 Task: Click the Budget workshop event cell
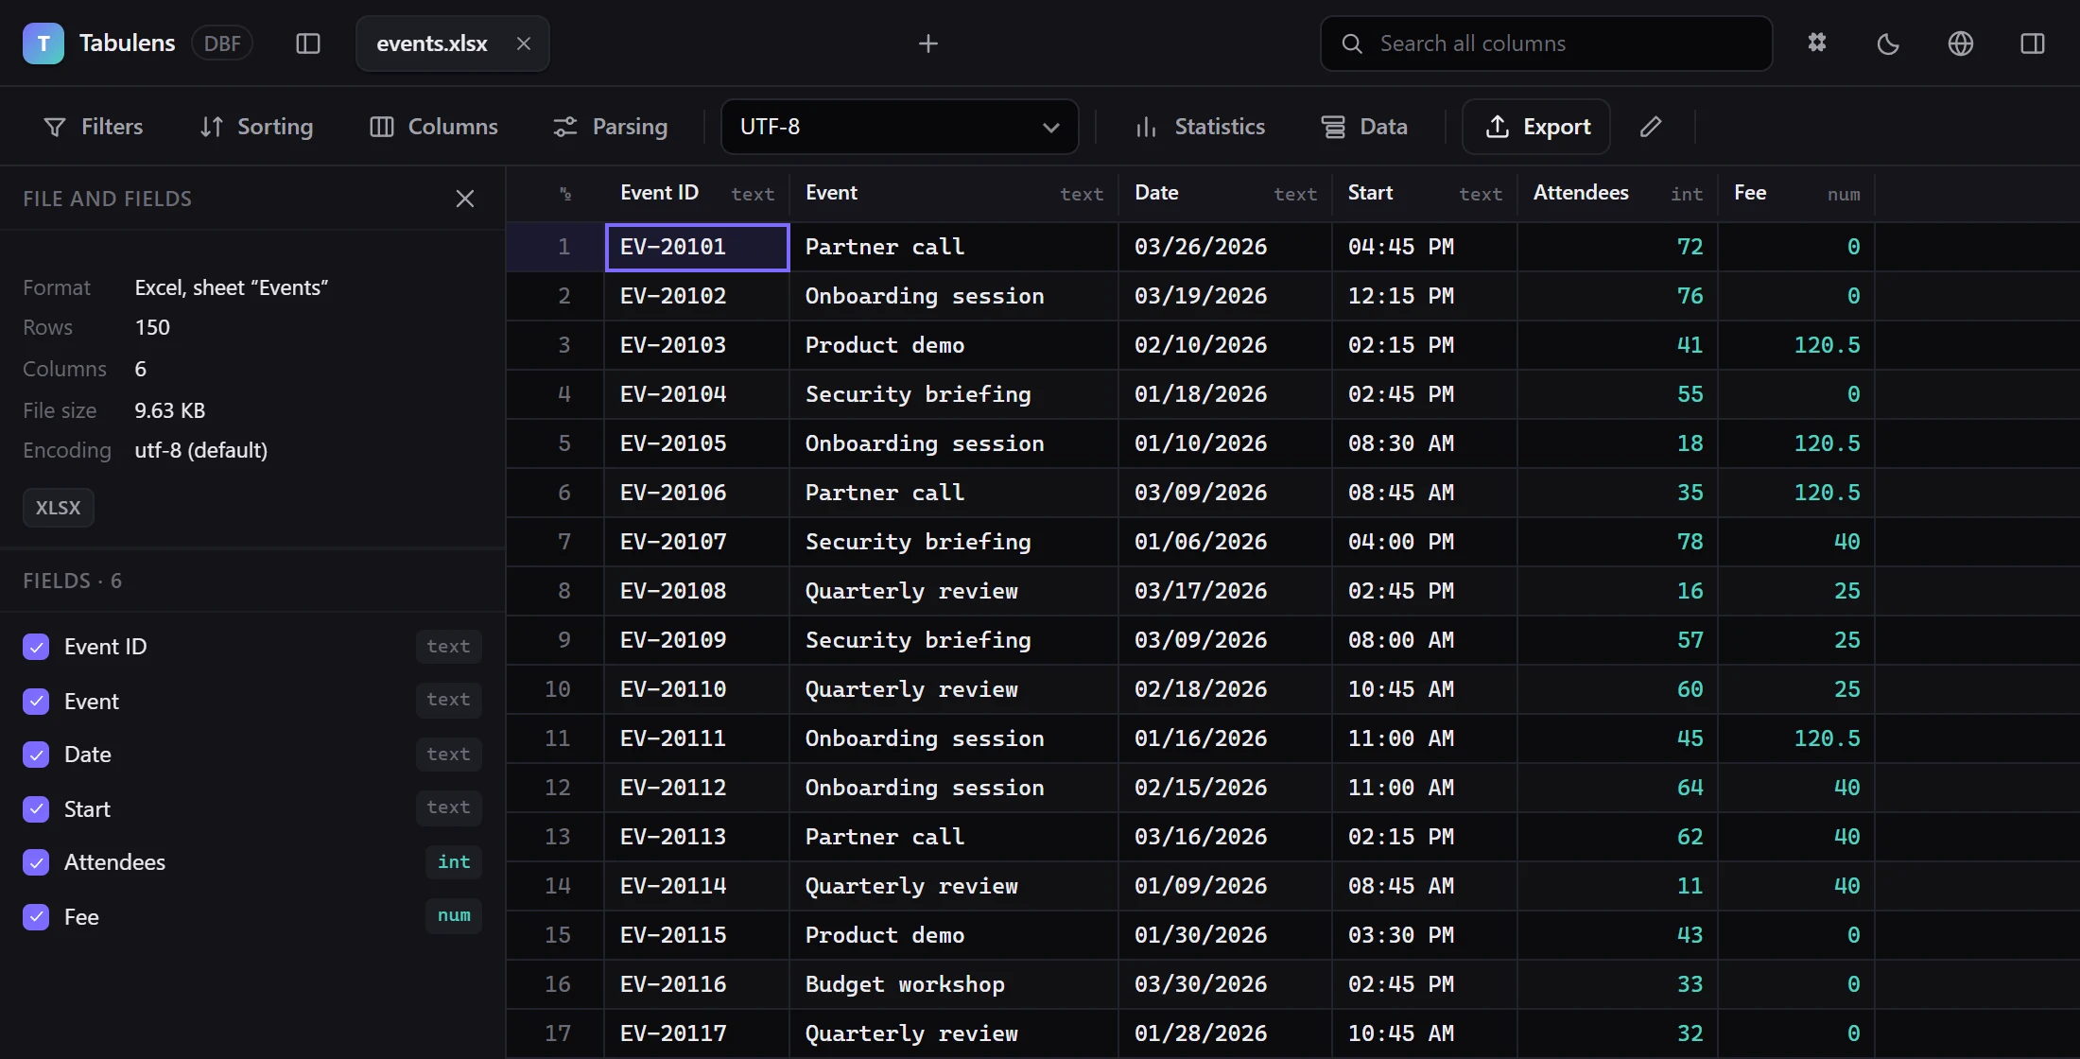(x=954, y=984)
